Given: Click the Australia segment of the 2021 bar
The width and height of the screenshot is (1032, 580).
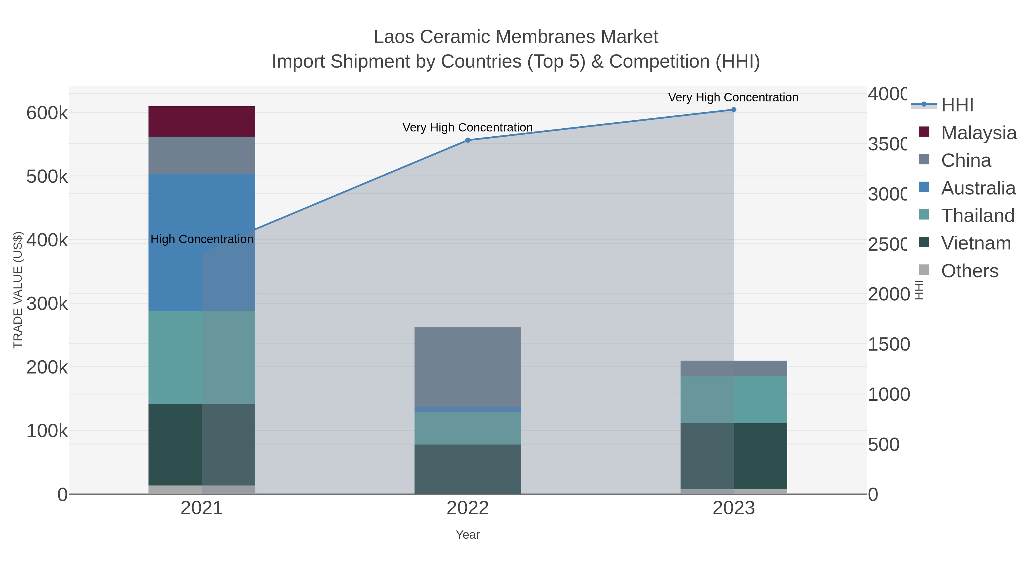Looking at the screenshot, I should (202, 243).
